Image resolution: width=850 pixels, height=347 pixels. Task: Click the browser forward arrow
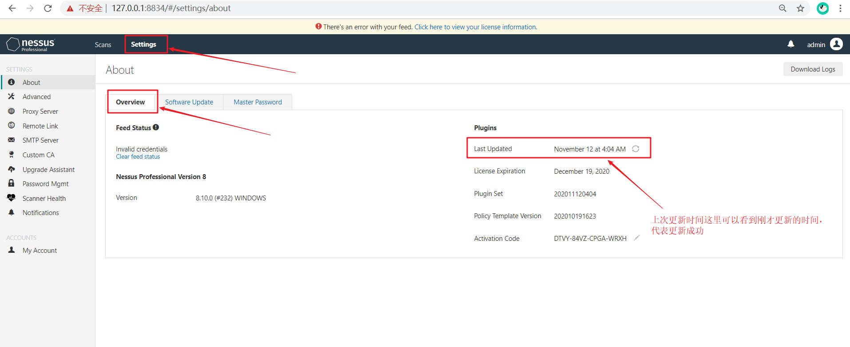click(30, 8)
